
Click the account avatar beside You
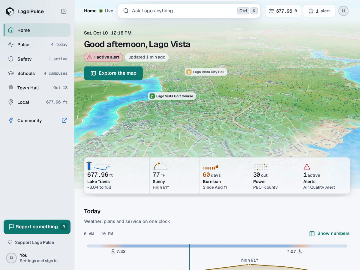11,258
